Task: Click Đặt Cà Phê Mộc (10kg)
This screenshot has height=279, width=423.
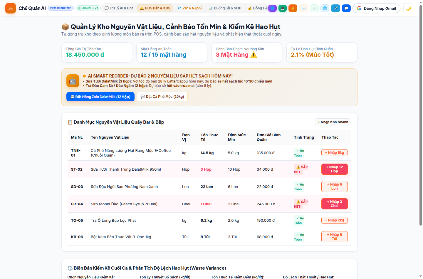Action: [x=162, y=97]
